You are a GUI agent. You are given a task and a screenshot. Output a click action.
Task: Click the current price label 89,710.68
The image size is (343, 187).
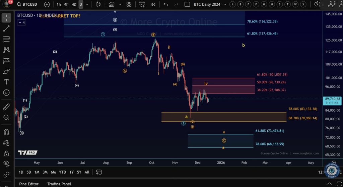(x=332, y=99)
